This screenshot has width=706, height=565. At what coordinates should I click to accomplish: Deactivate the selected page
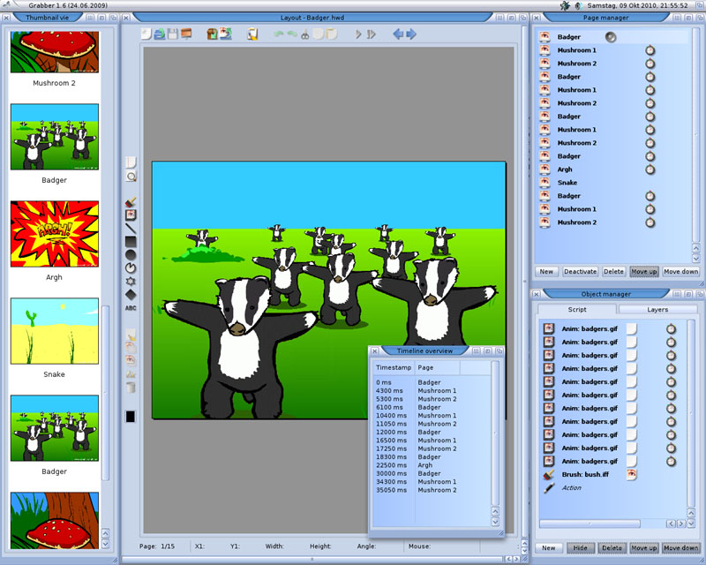[x=580, y=272]
